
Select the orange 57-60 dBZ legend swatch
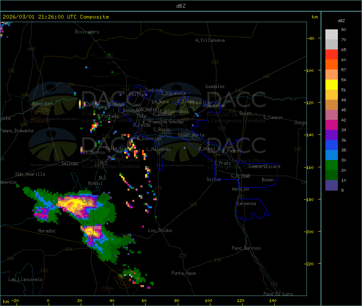pos(331,65)
